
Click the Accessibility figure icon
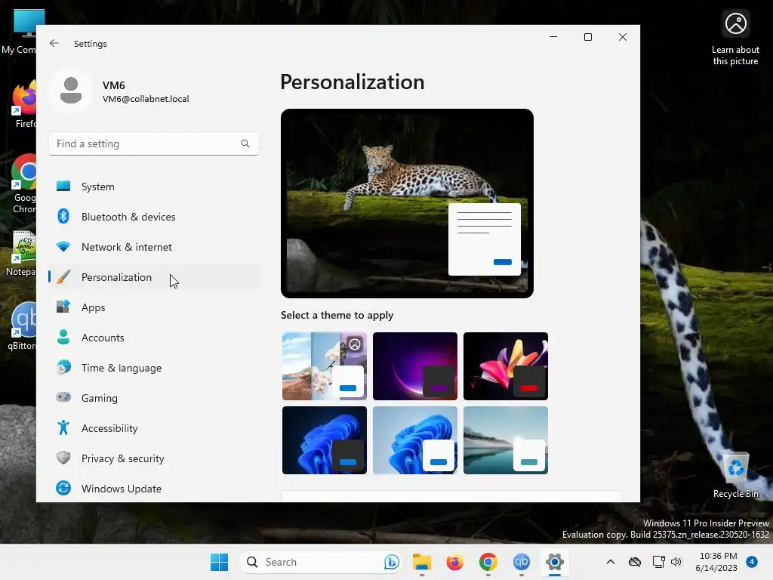coord(63,427)
